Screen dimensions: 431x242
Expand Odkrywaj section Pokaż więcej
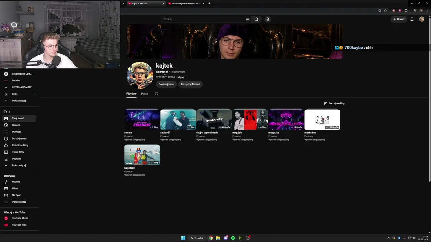[19, 202]
